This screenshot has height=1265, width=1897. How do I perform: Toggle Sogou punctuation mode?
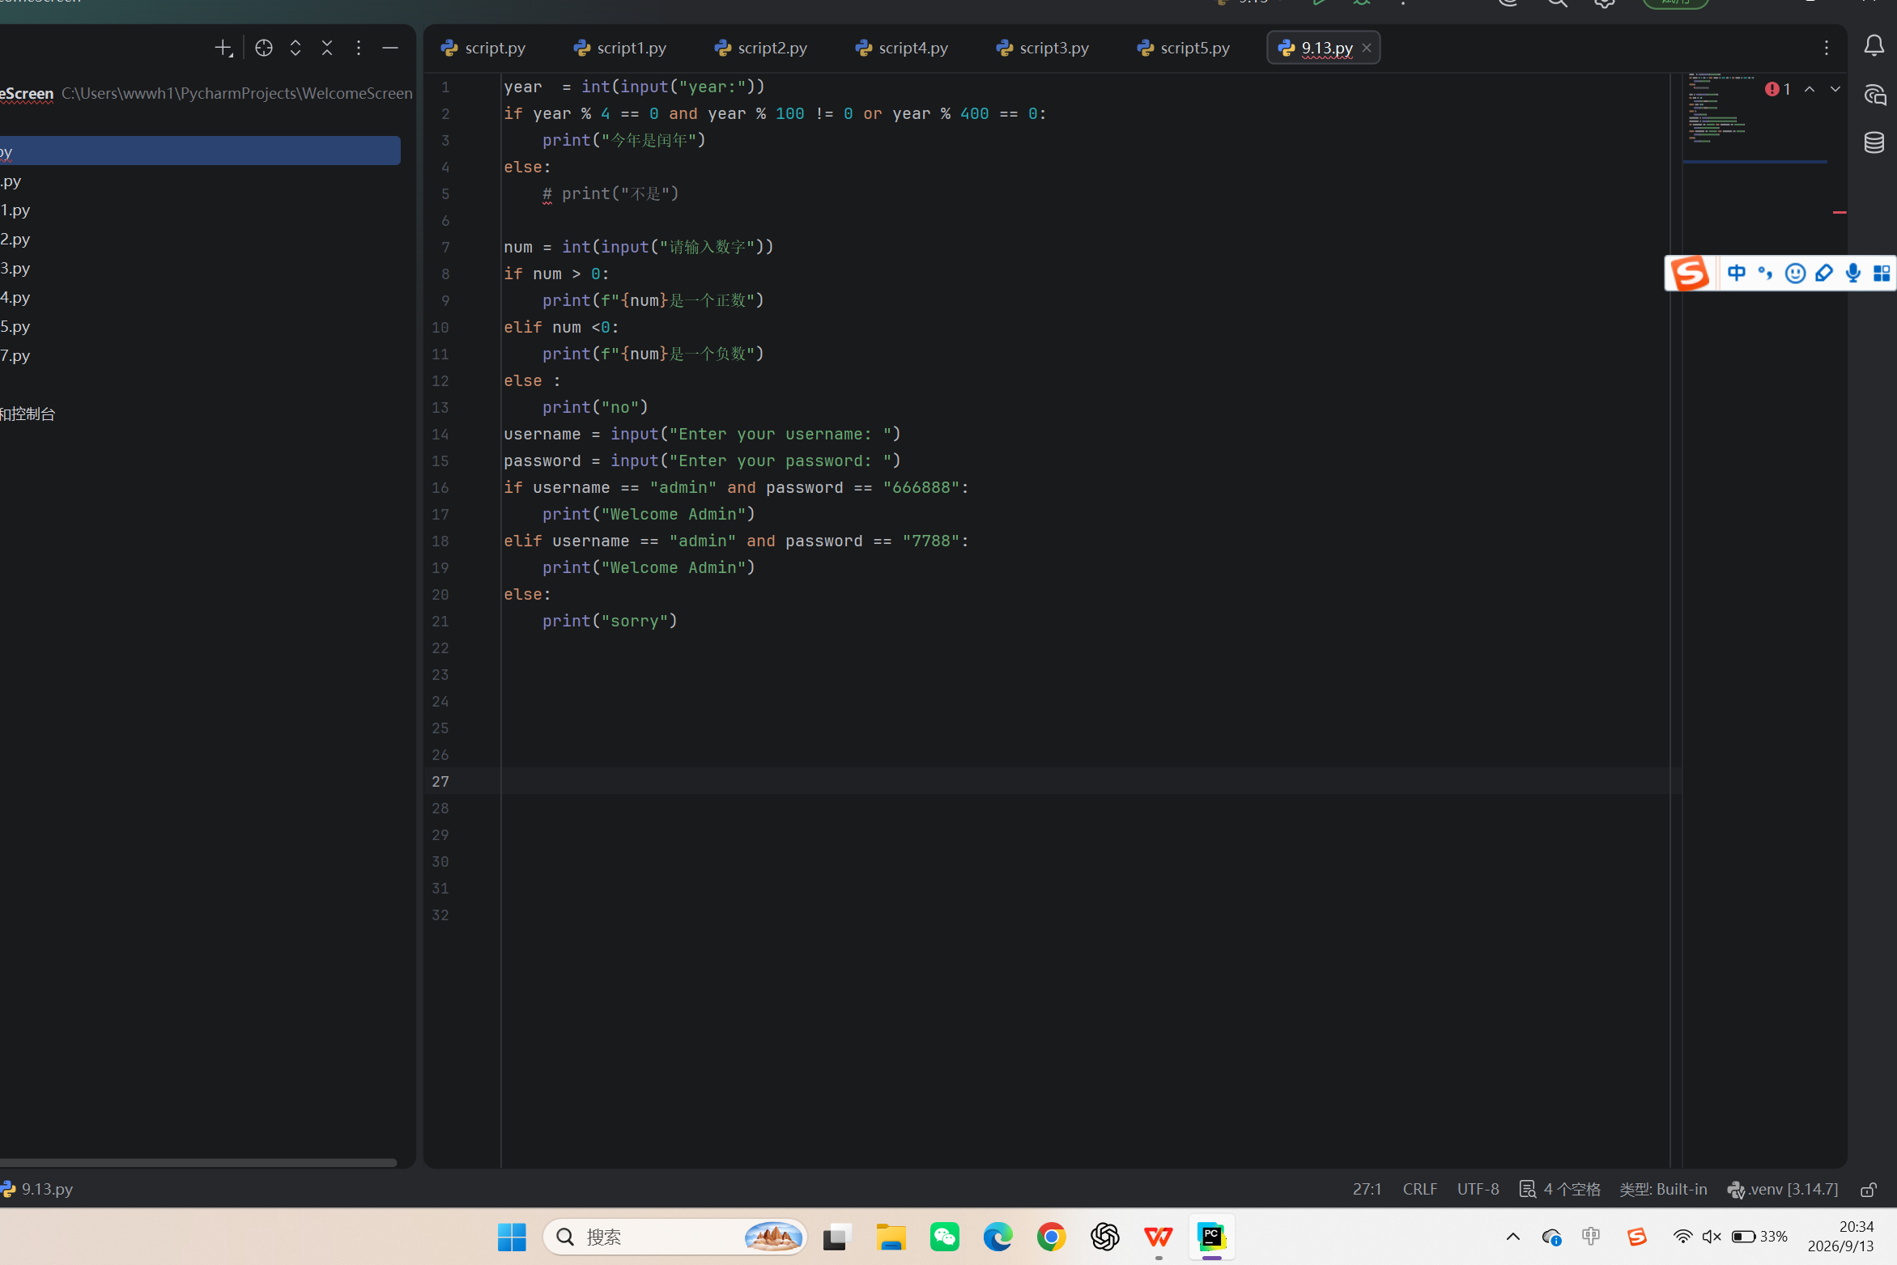(1766, 274)
